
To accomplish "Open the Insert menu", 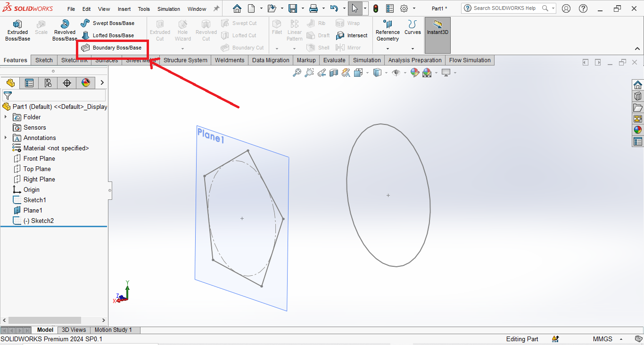I will (124, 9).
